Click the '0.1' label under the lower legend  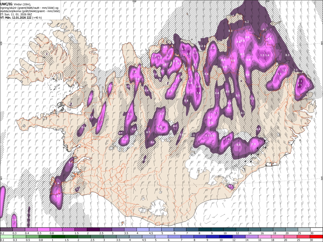2,240
